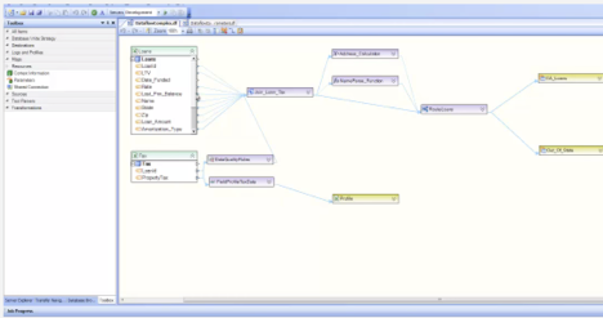Select Shared Connection resource item
Screen dimensions: 603x318
click(x=28, y=87)
